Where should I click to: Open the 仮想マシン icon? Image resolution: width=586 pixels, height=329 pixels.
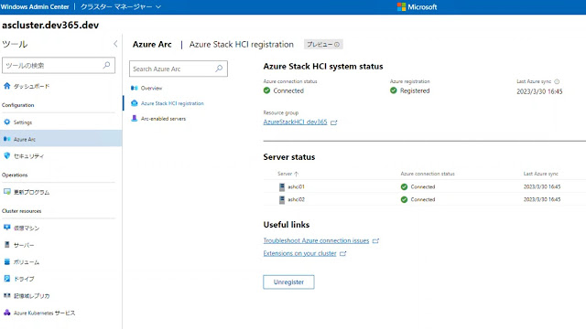click(x=6, y=228)
